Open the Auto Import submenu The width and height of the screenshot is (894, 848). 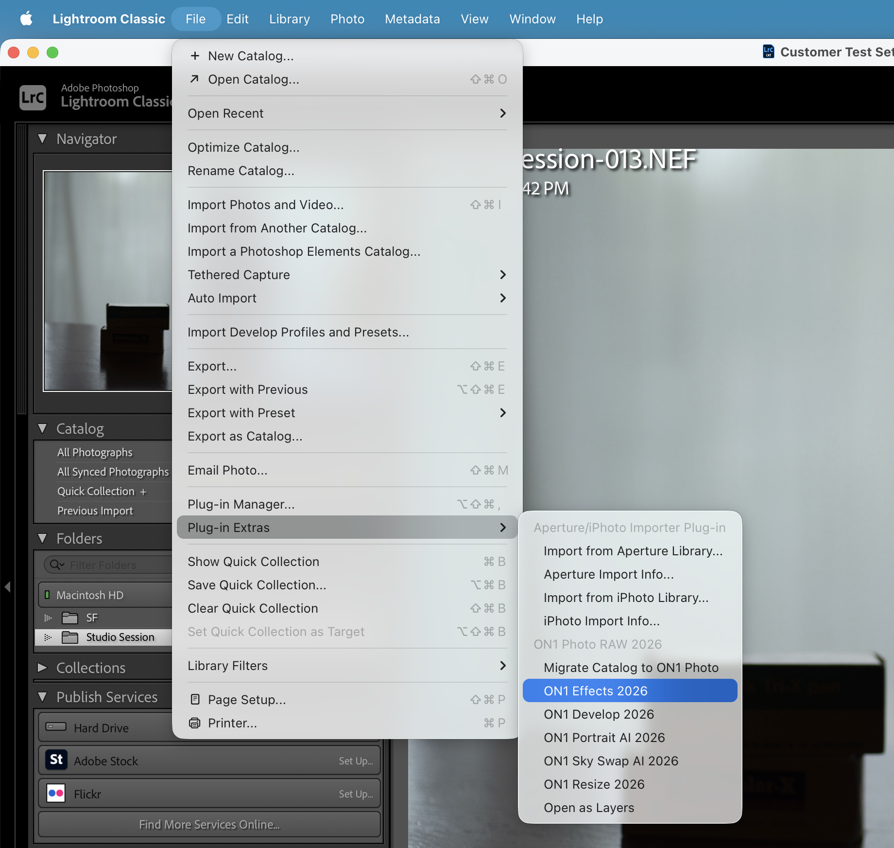coord(347,298)
